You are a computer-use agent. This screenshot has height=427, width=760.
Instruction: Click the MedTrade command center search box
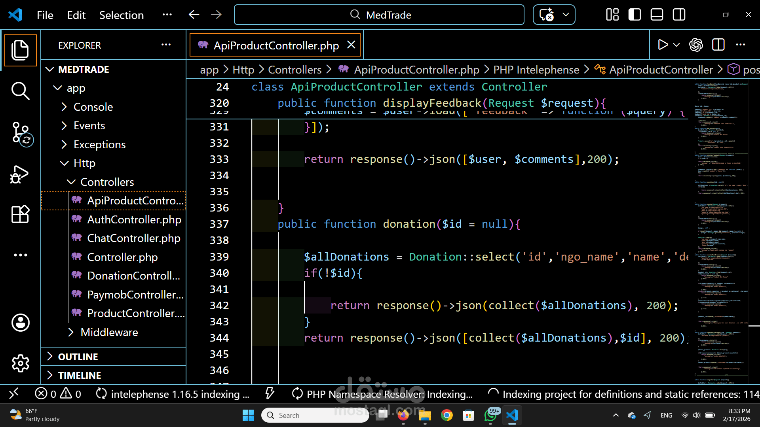(x=379, y=15)
